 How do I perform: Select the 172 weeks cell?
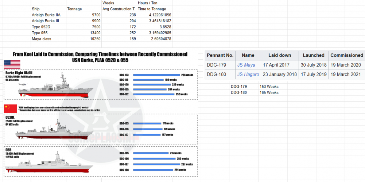point(119,27)
